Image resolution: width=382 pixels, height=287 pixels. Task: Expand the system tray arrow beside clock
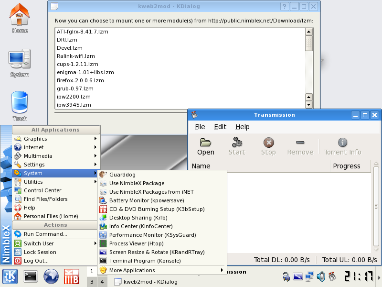coord(379,277)
